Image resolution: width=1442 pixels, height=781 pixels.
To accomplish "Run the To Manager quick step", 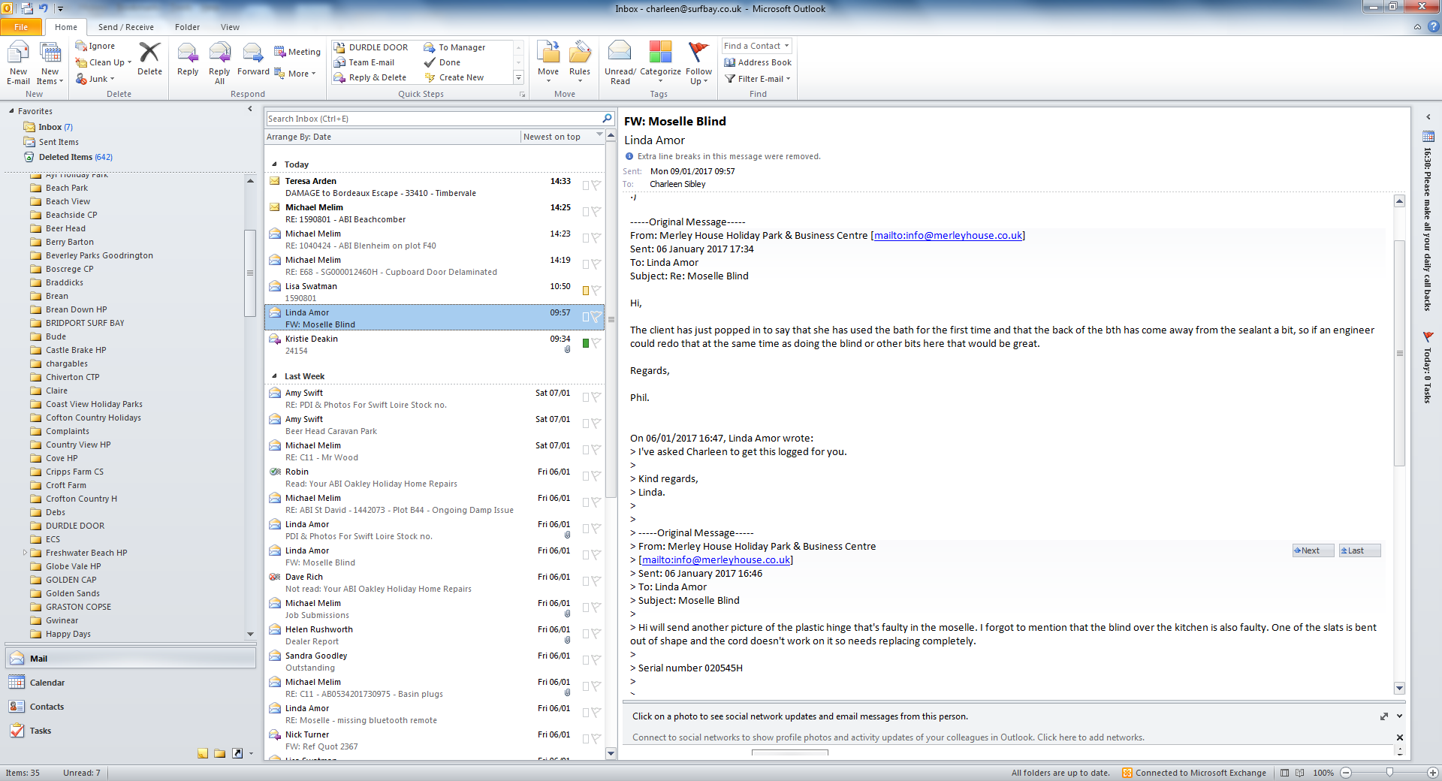I will 455,47.
